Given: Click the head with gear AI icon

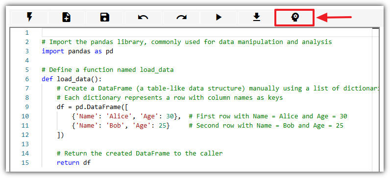Looking at the screenshot, I should (x=295, y=18).
